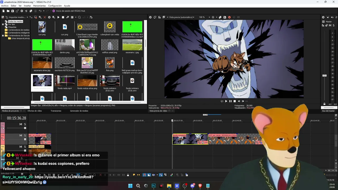338x190 pixels.
Task: Open the Configuración menu
Action: pyautogui.click(x=55, y=6)
